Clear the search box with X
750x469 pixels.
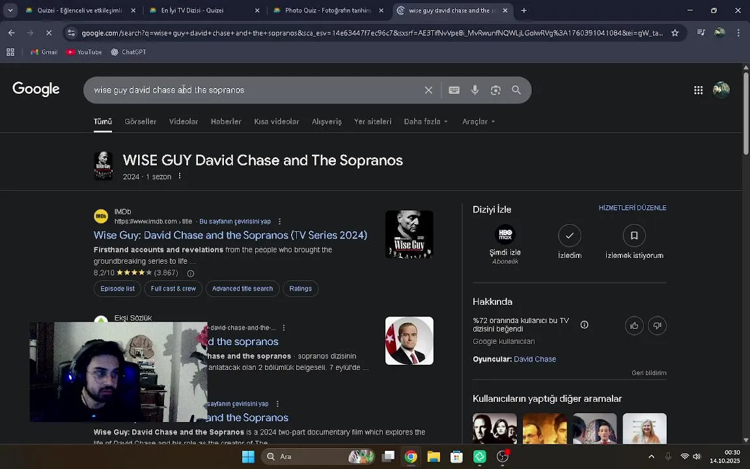tap(428, 90)
